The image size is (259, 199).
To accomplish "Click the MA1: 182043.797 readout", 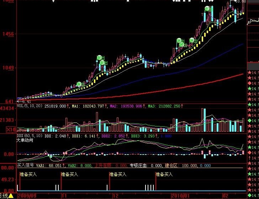I will [x=88, y=106].
